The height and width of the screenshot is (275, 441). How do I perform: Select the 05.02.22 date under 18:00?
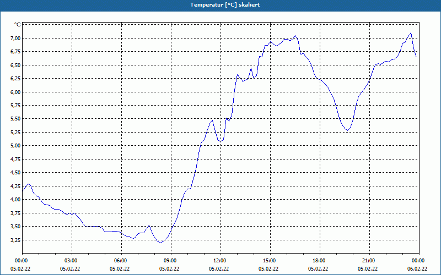point(318,269)
